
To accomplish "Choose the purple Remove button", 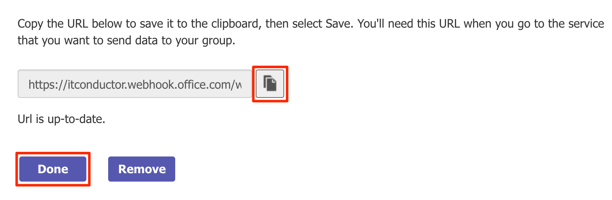I will coord(142,169).
